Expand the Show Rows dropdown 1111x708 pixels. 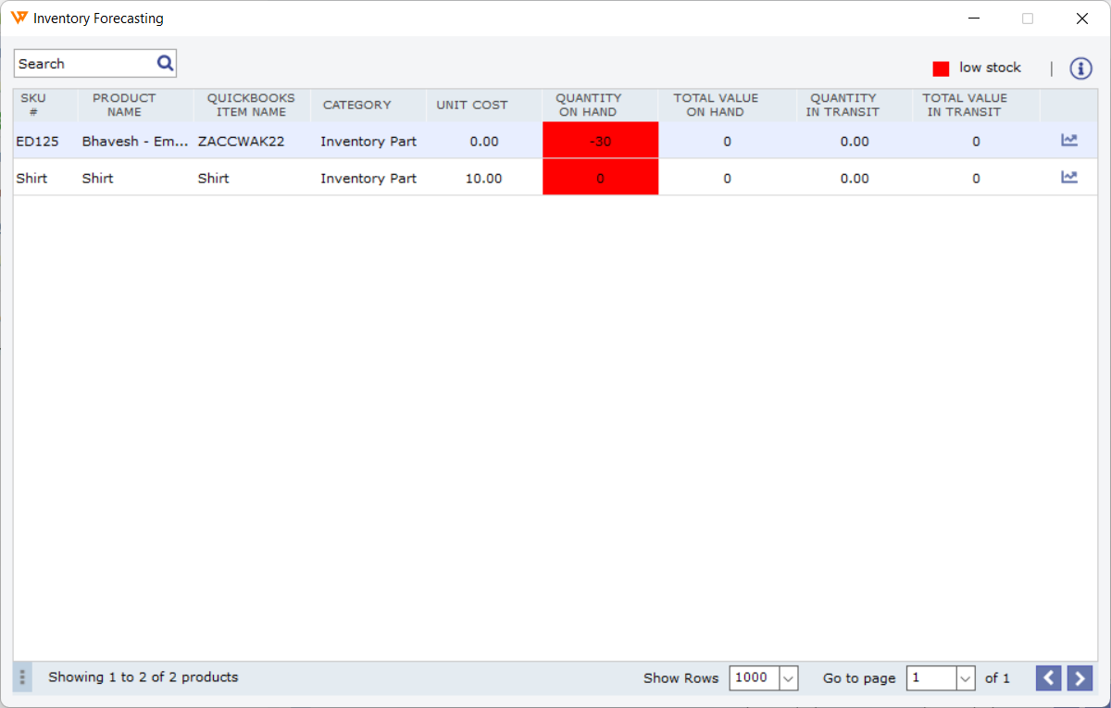789,678
